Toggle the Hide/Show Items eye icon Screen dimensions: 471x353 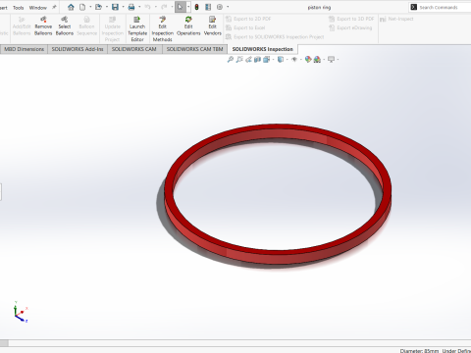pos(294,60)
